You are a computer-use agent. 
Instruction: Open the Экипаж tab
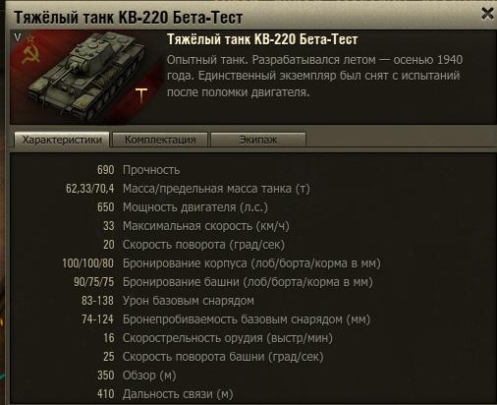pyautogui.click(x=258, y=140)
